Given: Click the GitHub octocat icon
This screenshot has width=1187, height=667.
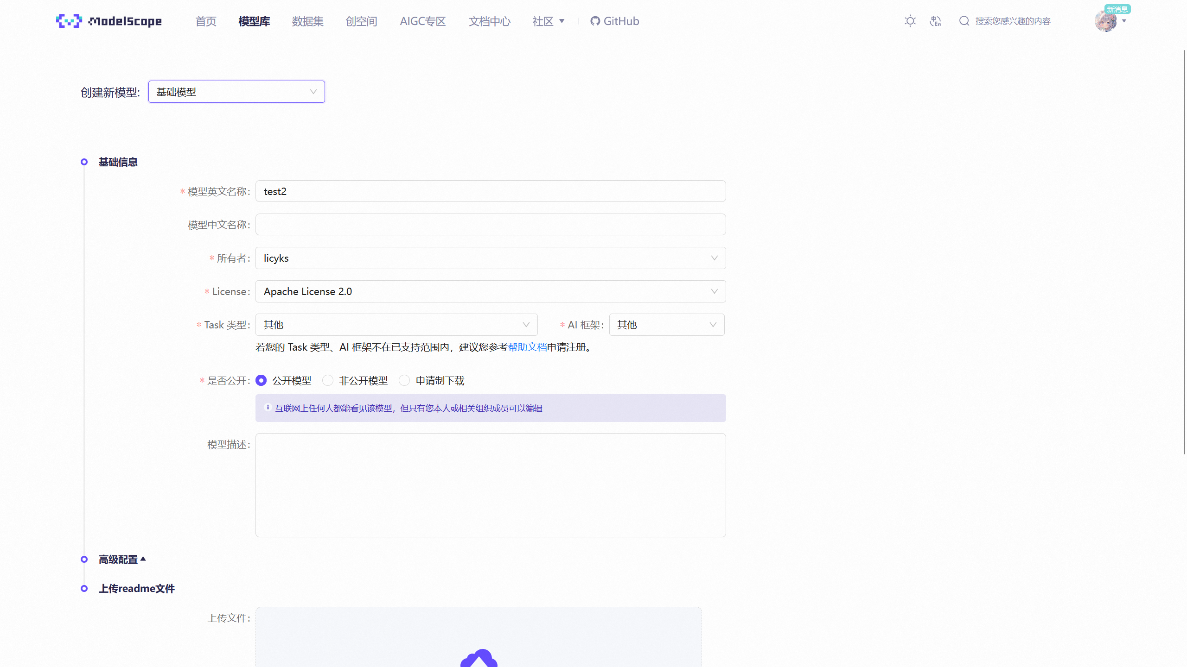Looking at the screenshot, I should click(595, 21).
